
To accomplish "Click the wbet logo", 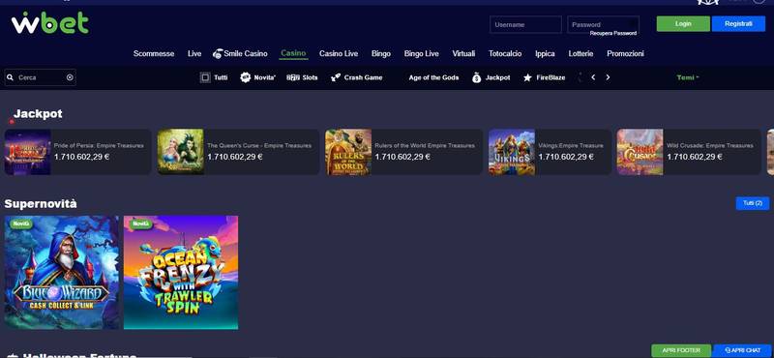I will pyautogui.click(x=50, y=23).
